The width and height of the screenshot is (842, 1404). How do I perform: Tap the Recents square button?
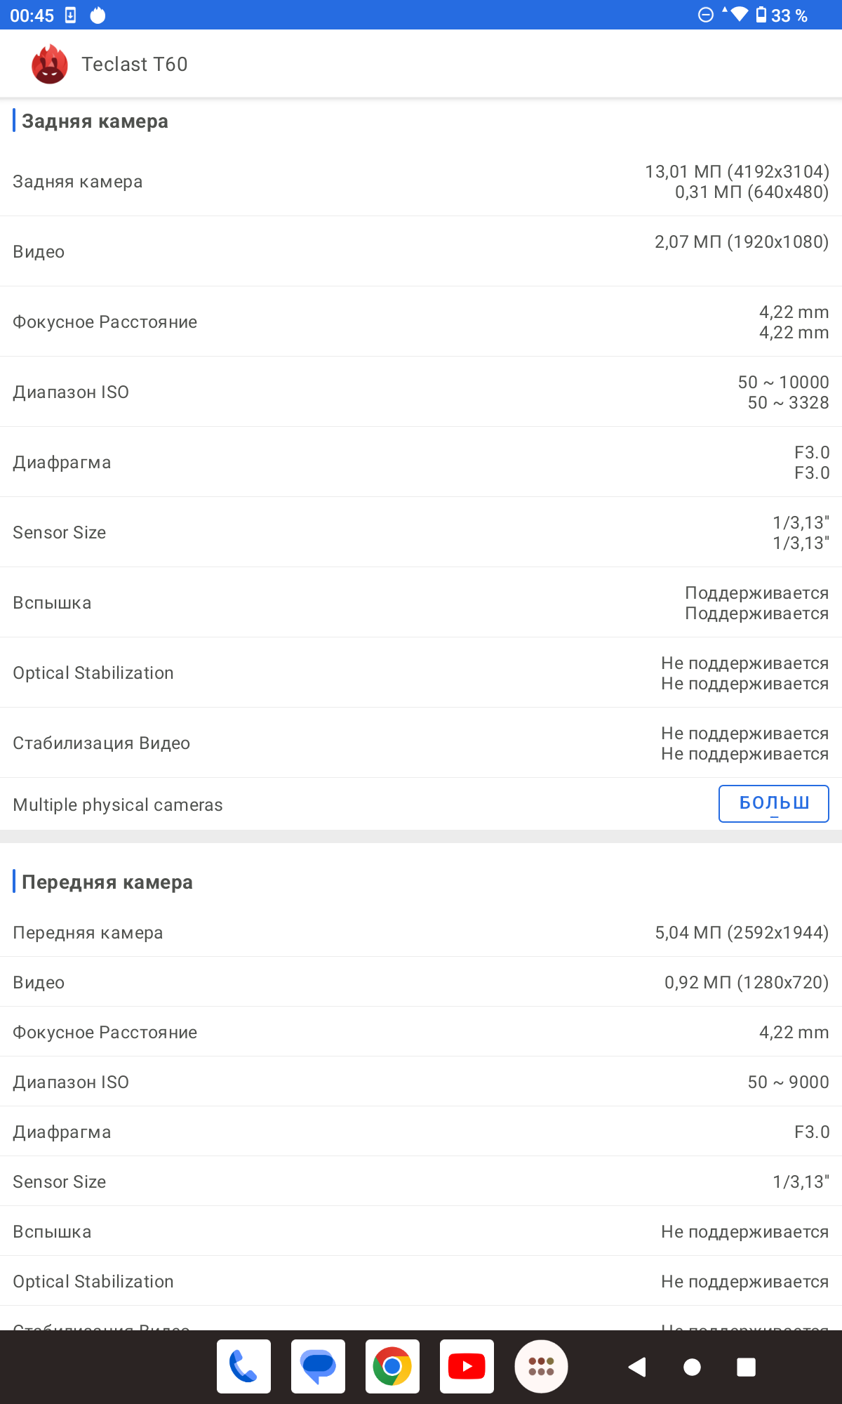point(746,1367)
